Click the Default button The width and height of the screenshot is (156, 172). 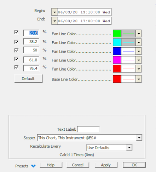(x=28, y=78)
